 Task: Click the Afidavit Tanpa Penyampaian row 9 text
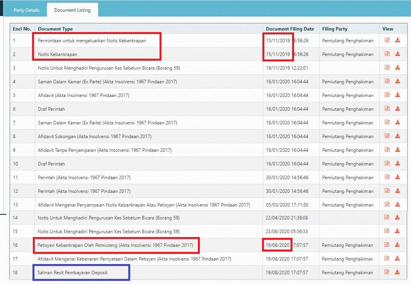[x=104, y=150]
